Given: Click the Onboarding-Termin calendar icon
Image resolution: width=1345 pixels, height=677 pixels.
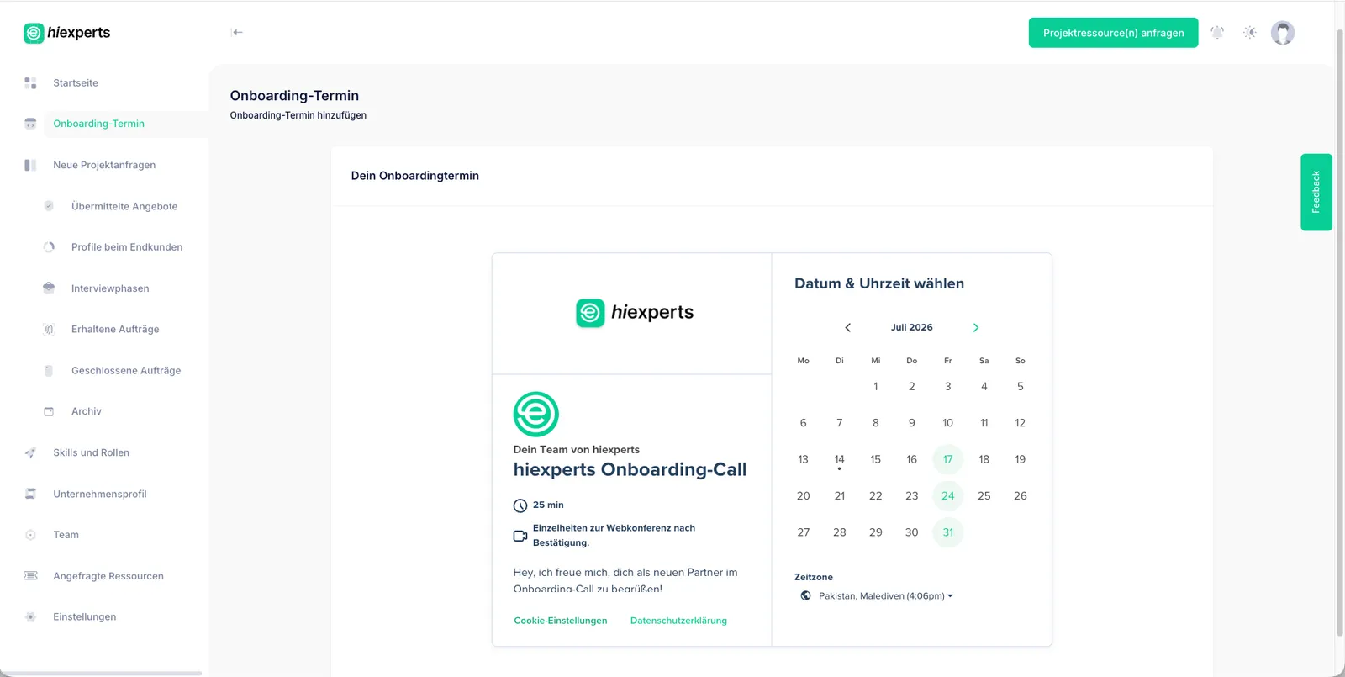Looking at the screenshot, I should [30, 124].
